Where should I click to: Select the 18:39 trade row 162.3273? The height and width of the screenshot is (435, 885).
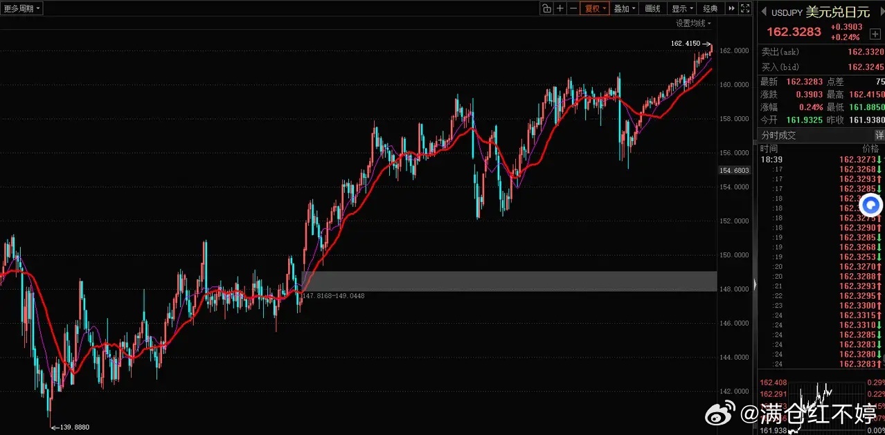pos(821,159)
